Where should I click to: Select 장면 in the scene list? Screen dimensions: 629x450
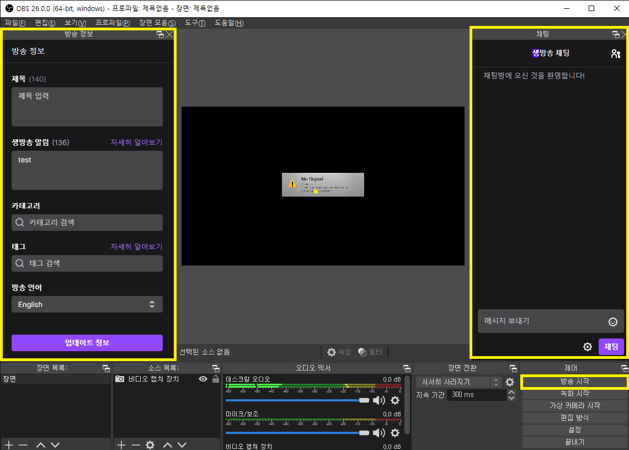tap(55, 379)
